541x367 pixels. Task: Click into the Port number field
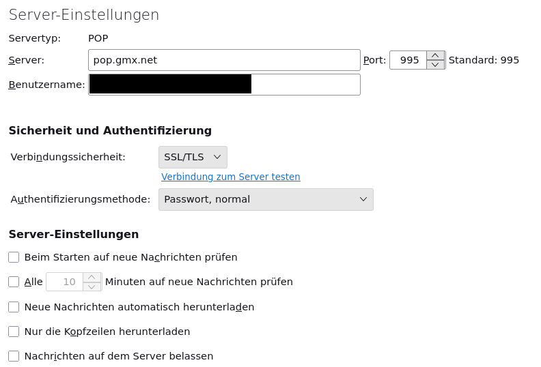(408, 60)
